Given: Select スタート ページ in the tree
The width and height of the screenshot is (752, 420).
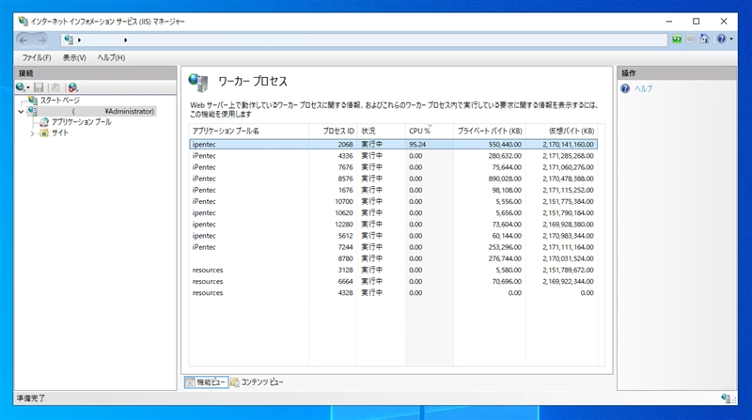Looking at the screenshot, I should (x=59, y=101).
